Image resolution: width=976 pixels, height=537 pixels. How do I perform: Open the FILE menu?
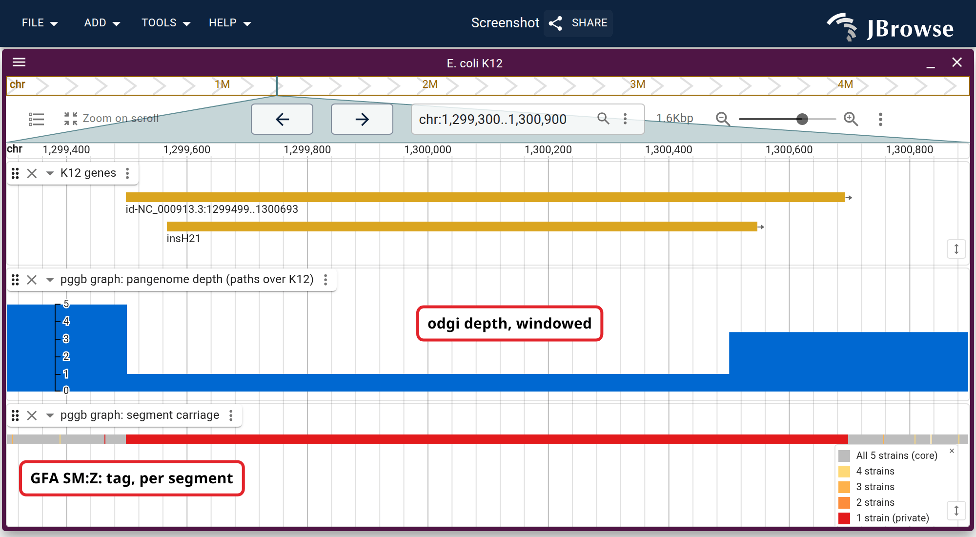click(x=40, y=23)
